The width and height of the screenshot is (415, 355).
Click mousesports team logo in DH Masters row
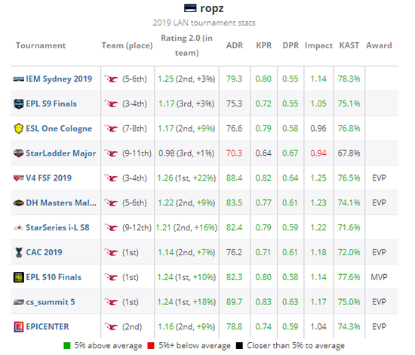click(111, 202)
